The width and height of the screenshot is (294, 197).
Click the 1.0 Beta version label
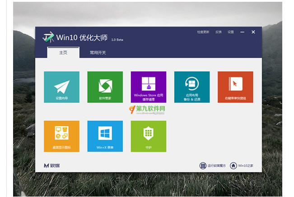(x=117, y=40)
